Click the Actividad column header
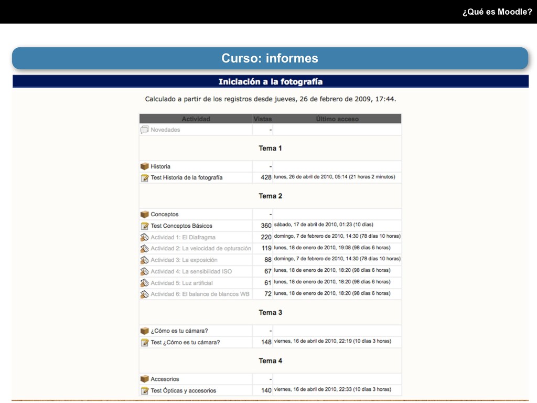This screenshot has height=403, width=537. coord(196,119)
